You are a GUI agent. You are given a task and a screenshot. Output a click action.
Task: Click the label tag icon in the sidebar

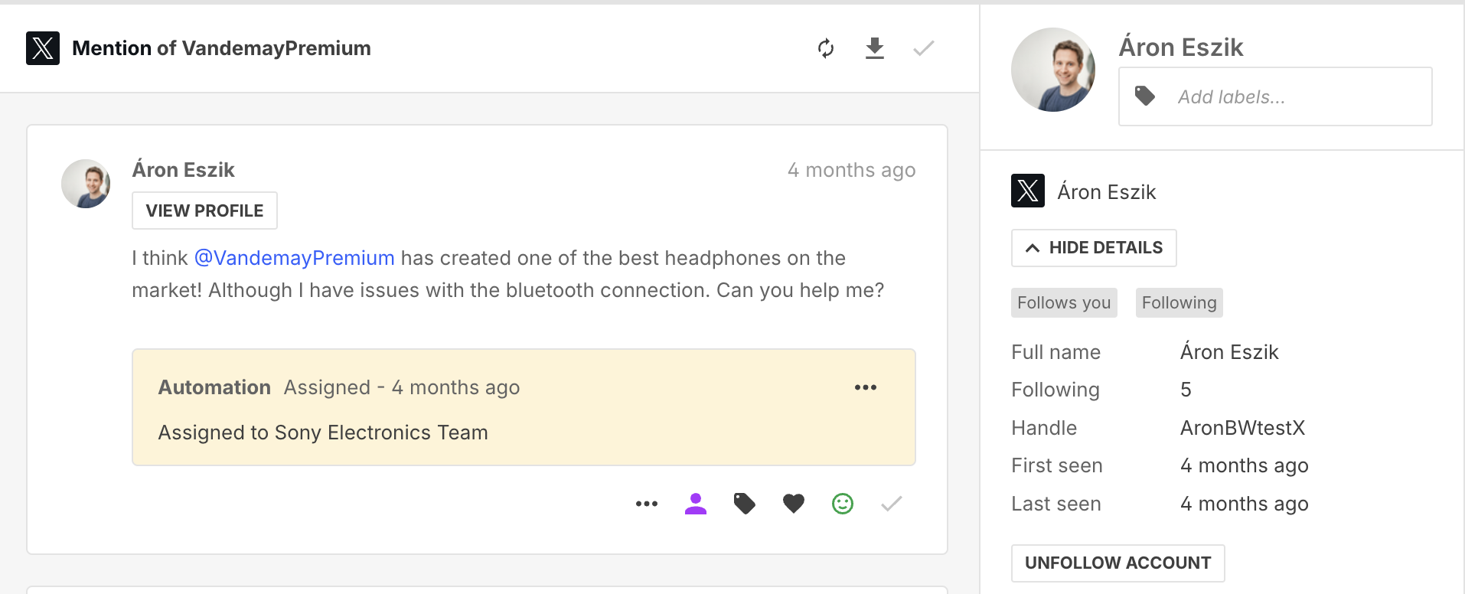click(1145, 96)
